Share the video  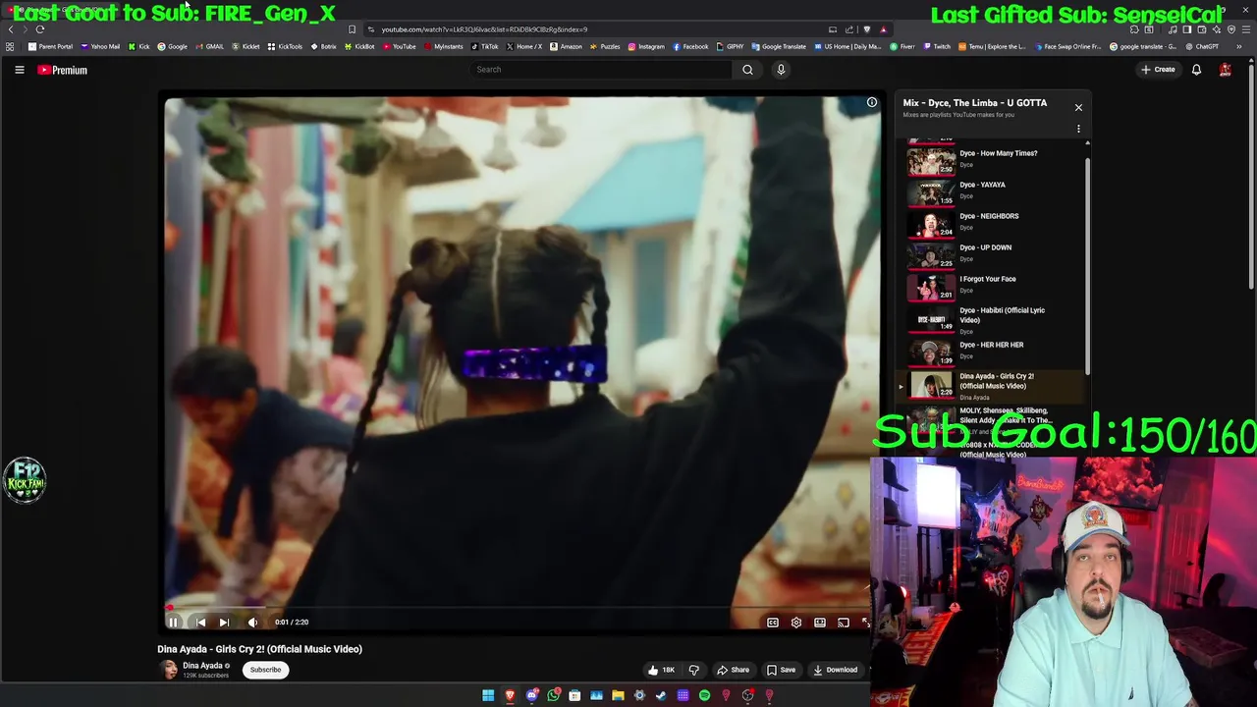(733, 670)
